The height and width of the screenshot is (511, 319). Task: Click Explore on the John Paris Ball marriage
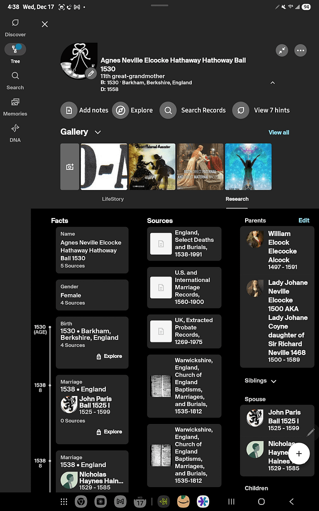coord(110,432)
